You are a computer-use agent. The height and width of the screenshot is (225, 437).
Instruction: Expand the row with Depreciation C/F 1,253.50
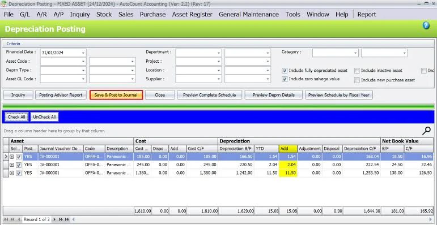(x=12, y=173)
